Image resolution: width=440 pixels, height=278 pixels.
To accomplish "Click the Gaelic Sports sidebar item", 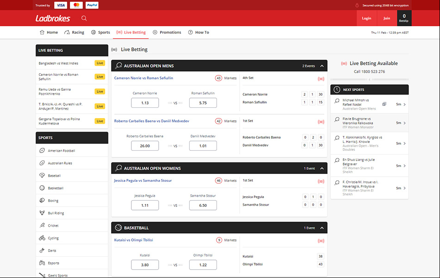I will pyautogui.click(x=72, y=275).
